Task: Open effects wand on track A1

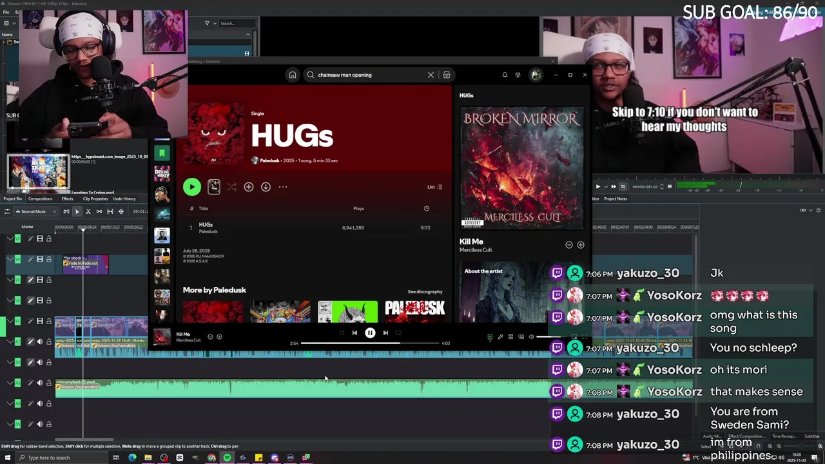Action: coord(30,342)
